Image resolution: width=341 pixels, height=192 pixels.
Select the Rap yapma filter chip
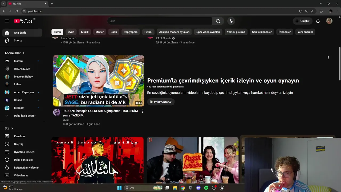click(x=131, y=32)
